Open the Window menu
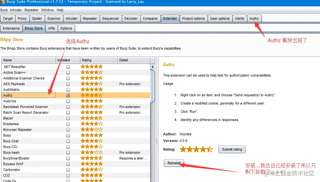This screenshot has width=320, height=182. point(47,10)
